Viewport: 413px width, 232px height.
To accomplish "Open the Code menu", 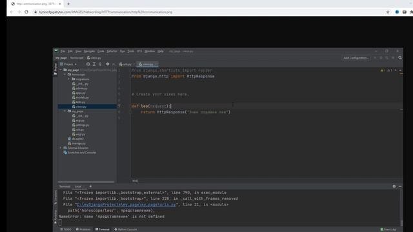I will pyautogui.click(x=101, y=52).
